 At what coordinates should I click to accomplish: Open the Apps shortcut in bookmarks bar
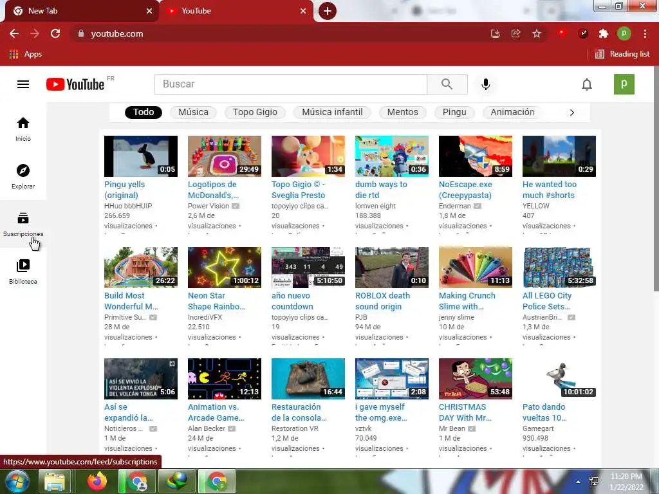[x=26, y=54]
